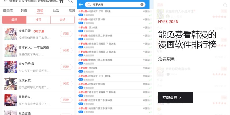The image size is (230, 115).
Task: Click 在线 badge of 第250集 row
Action: tap(81, 71)
